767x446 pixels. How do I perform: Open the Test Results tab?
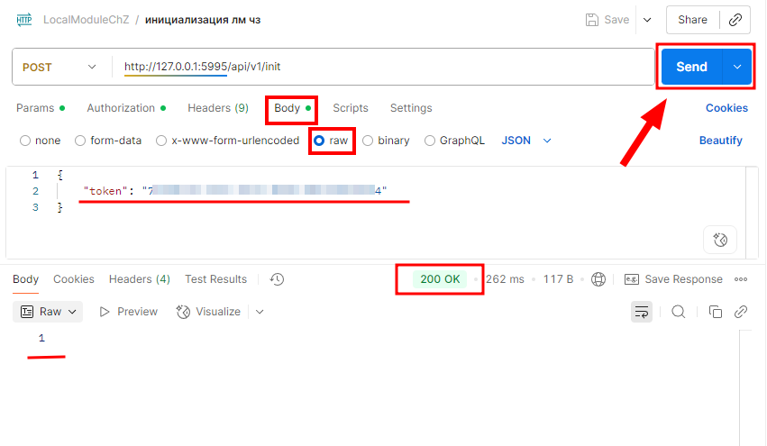[x=215, y=279]
